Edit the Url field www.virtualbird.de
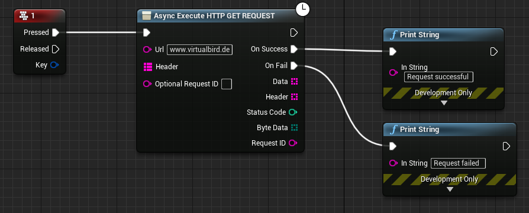The width and height of the screenshot is (529, 213). pyautogui.click(x=200, y=50)
